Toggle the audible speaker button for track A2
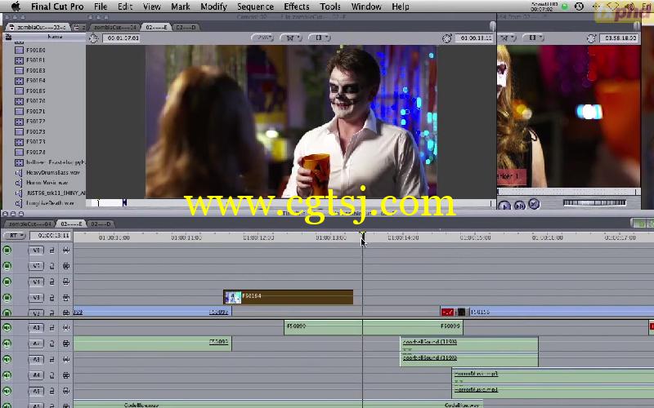Viewport: 654px width, 408px height. coord(7,344)
